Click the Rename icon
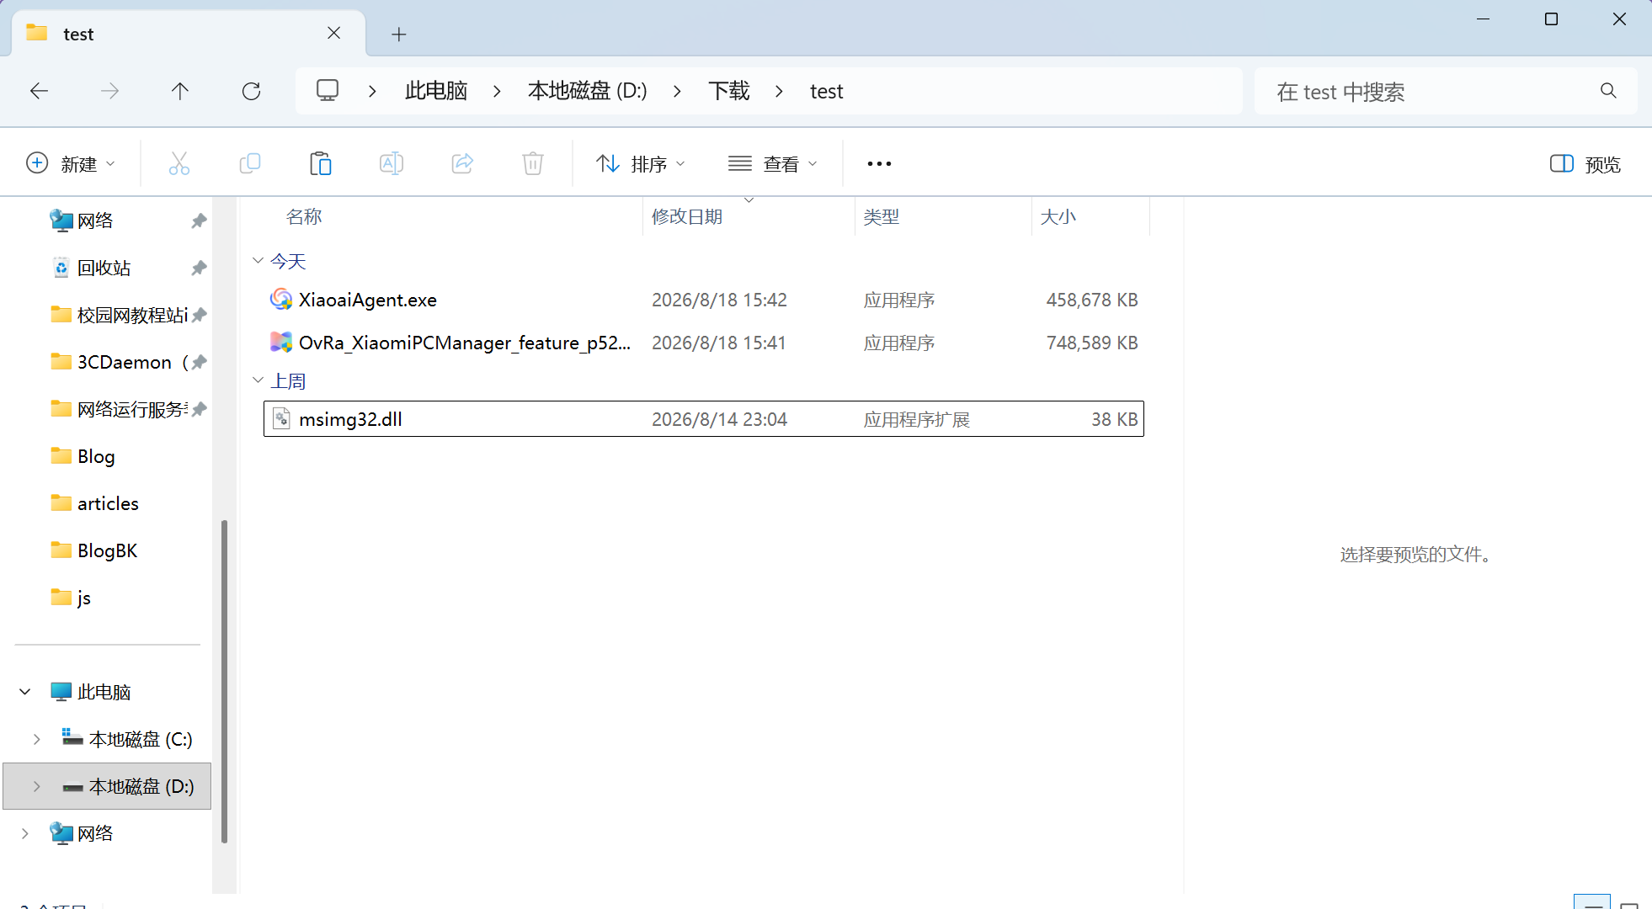The image size is (1652, 909). coord(392,163)
